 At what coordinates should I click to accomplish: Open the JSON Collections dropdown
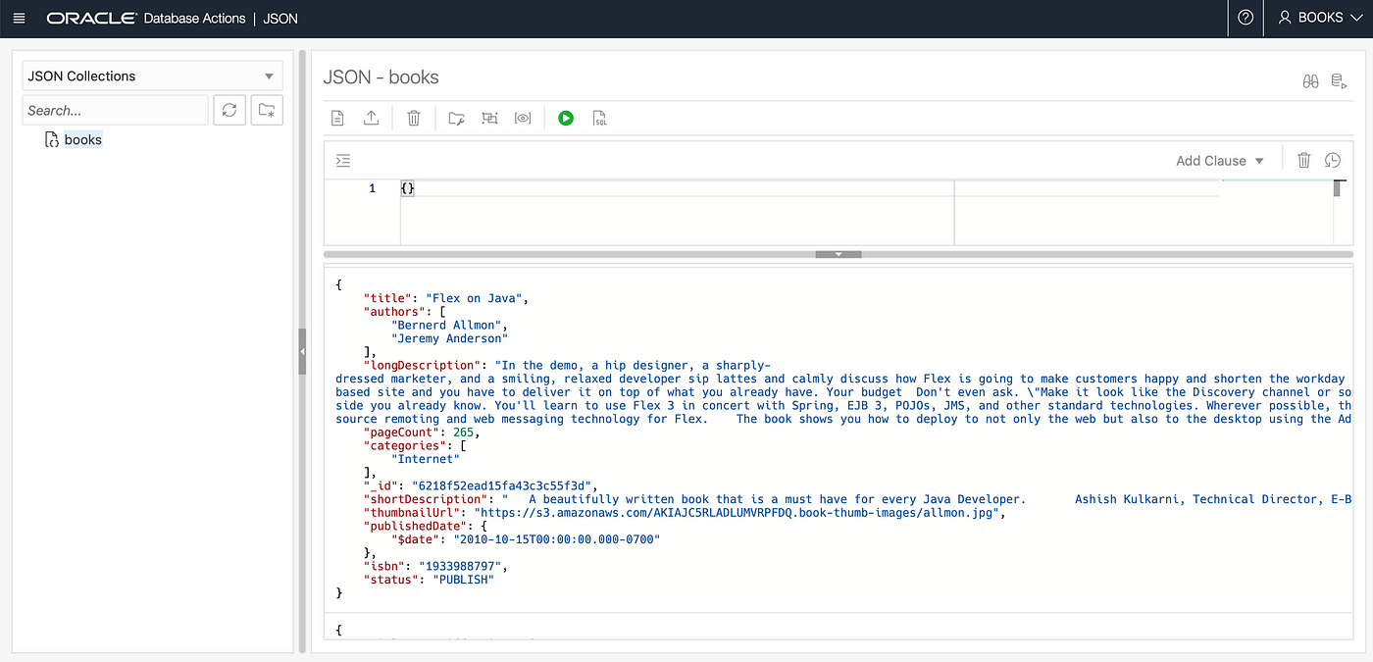pyautogui.click(x=152, y=76)
